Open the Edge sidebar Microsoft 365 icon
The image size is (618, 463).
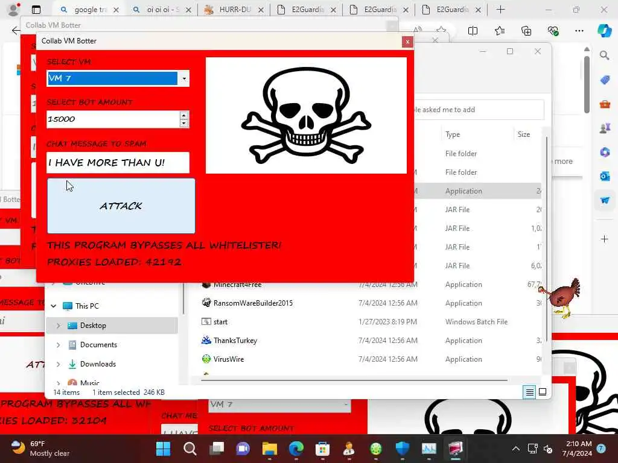click(605, 152)
